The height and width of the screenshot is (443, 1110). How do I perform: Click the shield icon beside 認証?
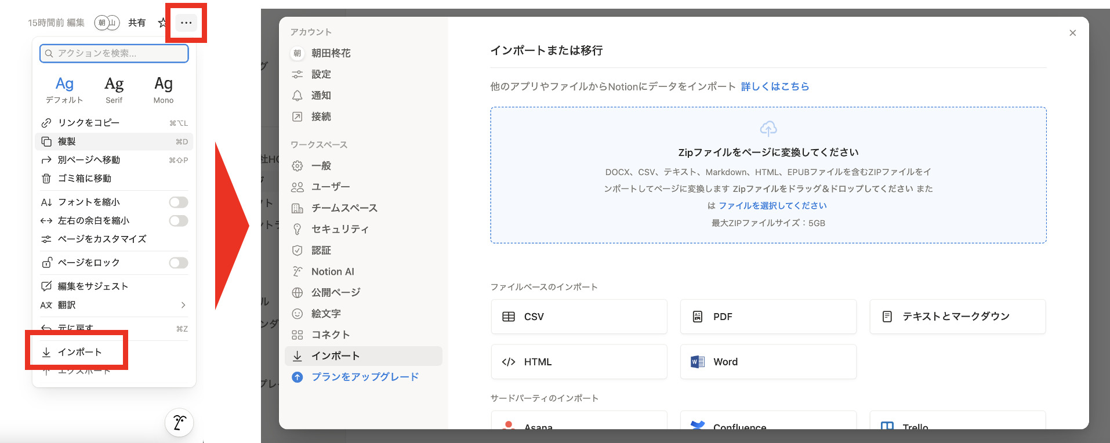tap(298, 250)
